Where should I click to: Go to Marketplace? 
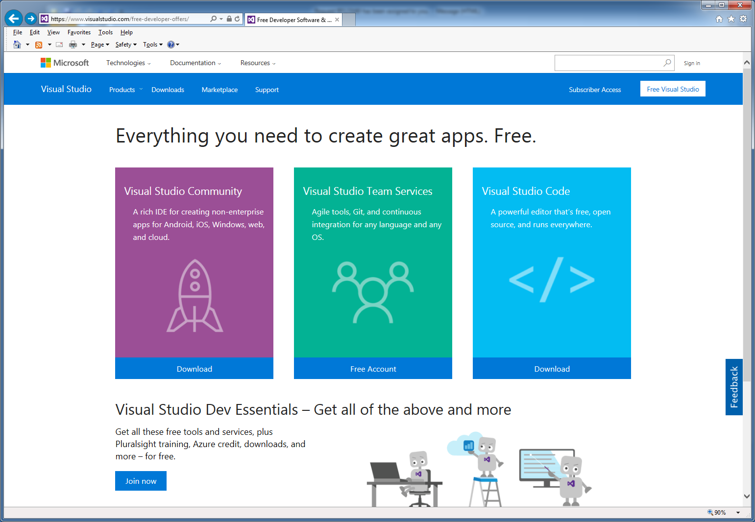click(x=219, y=90)
